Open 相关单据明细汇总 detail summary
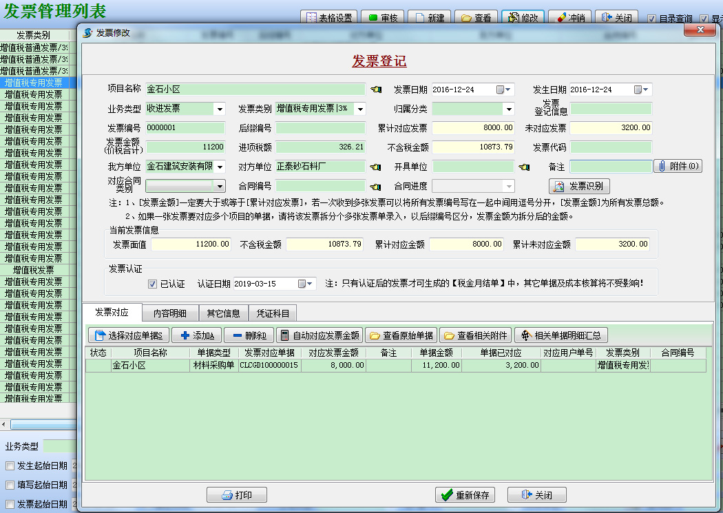The width and height of the screenshot is (723, 513). tap(560, 335)
